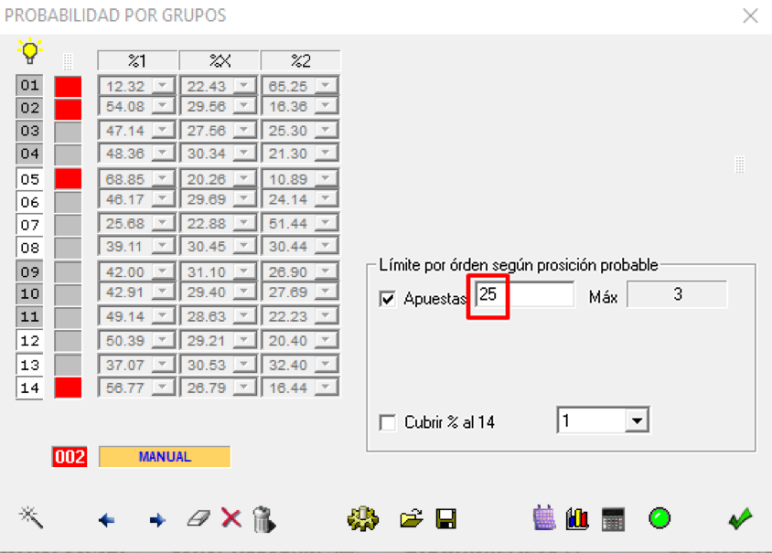Click the magic wand icon

click(31, 517)
